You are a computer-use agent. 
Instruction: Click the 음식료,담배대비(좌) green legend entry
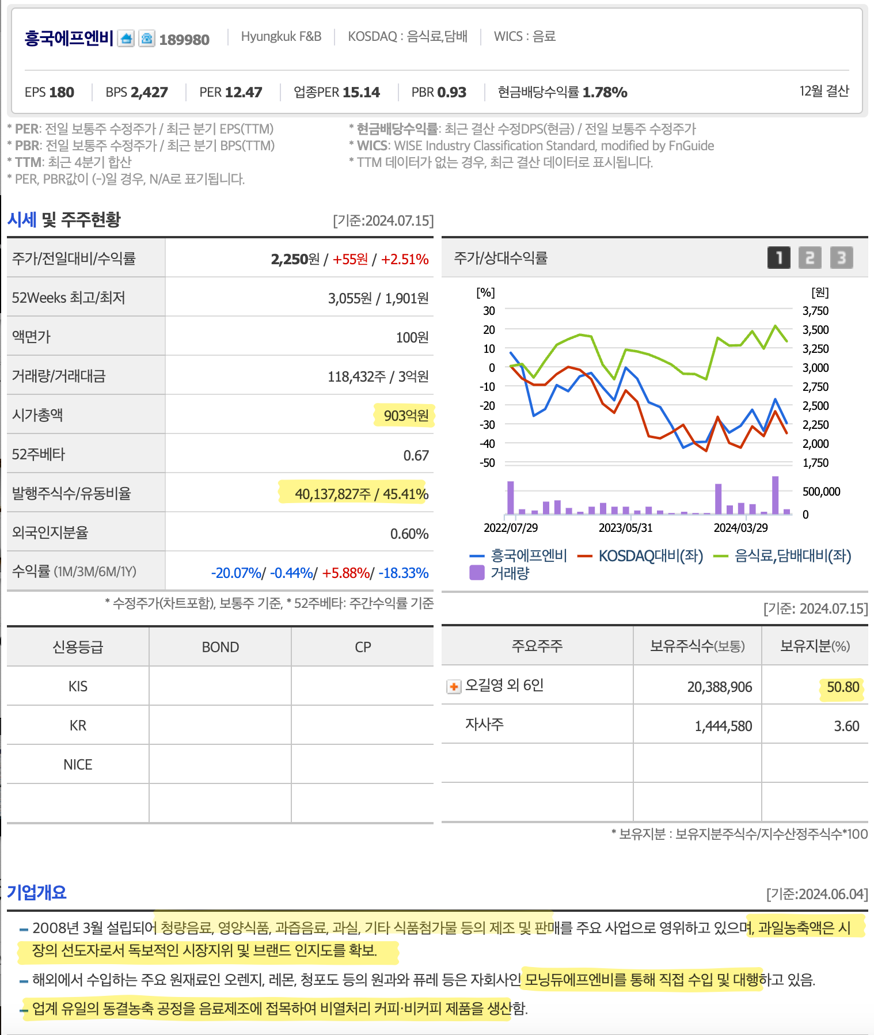coord(782,555)
